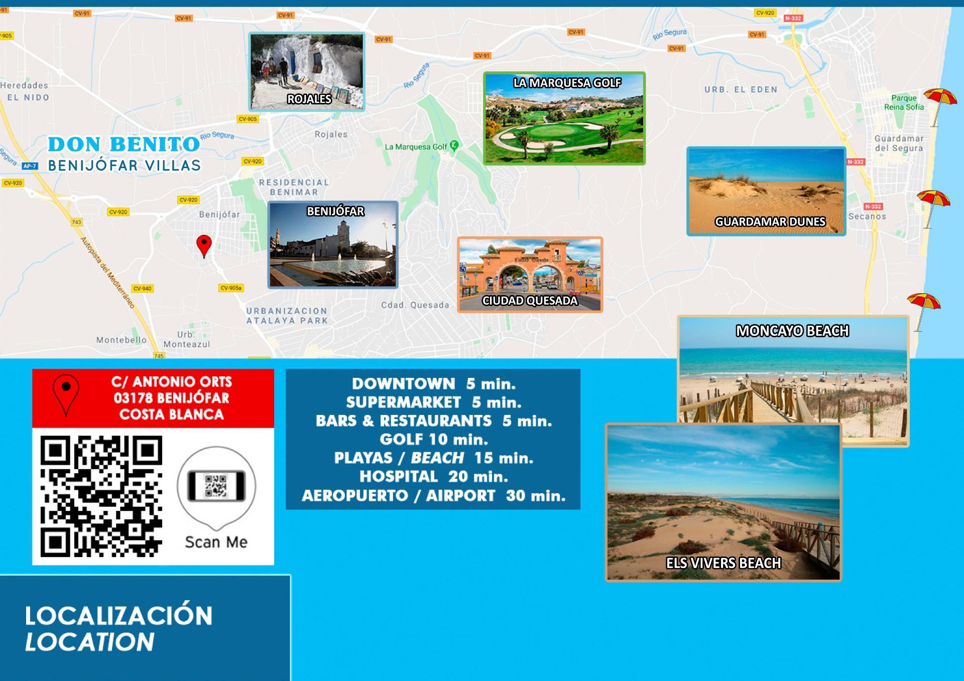
Task: Click the Scan Me caption
Action: click(x=216, y=542)
